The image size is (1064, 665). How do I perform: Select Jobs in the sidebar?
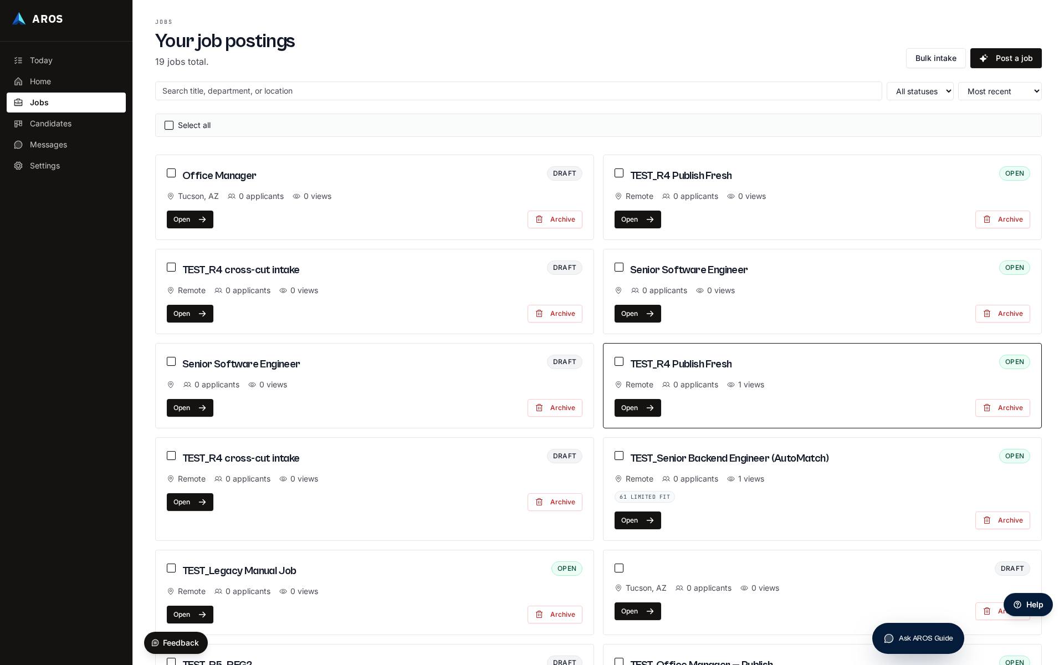click(66, 103)
